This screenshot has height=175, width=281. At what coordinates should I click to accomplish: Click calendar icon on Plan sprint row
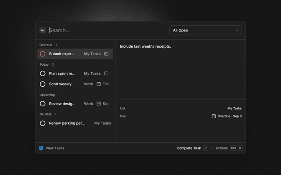pyautogui.click(x=106, y=73)
